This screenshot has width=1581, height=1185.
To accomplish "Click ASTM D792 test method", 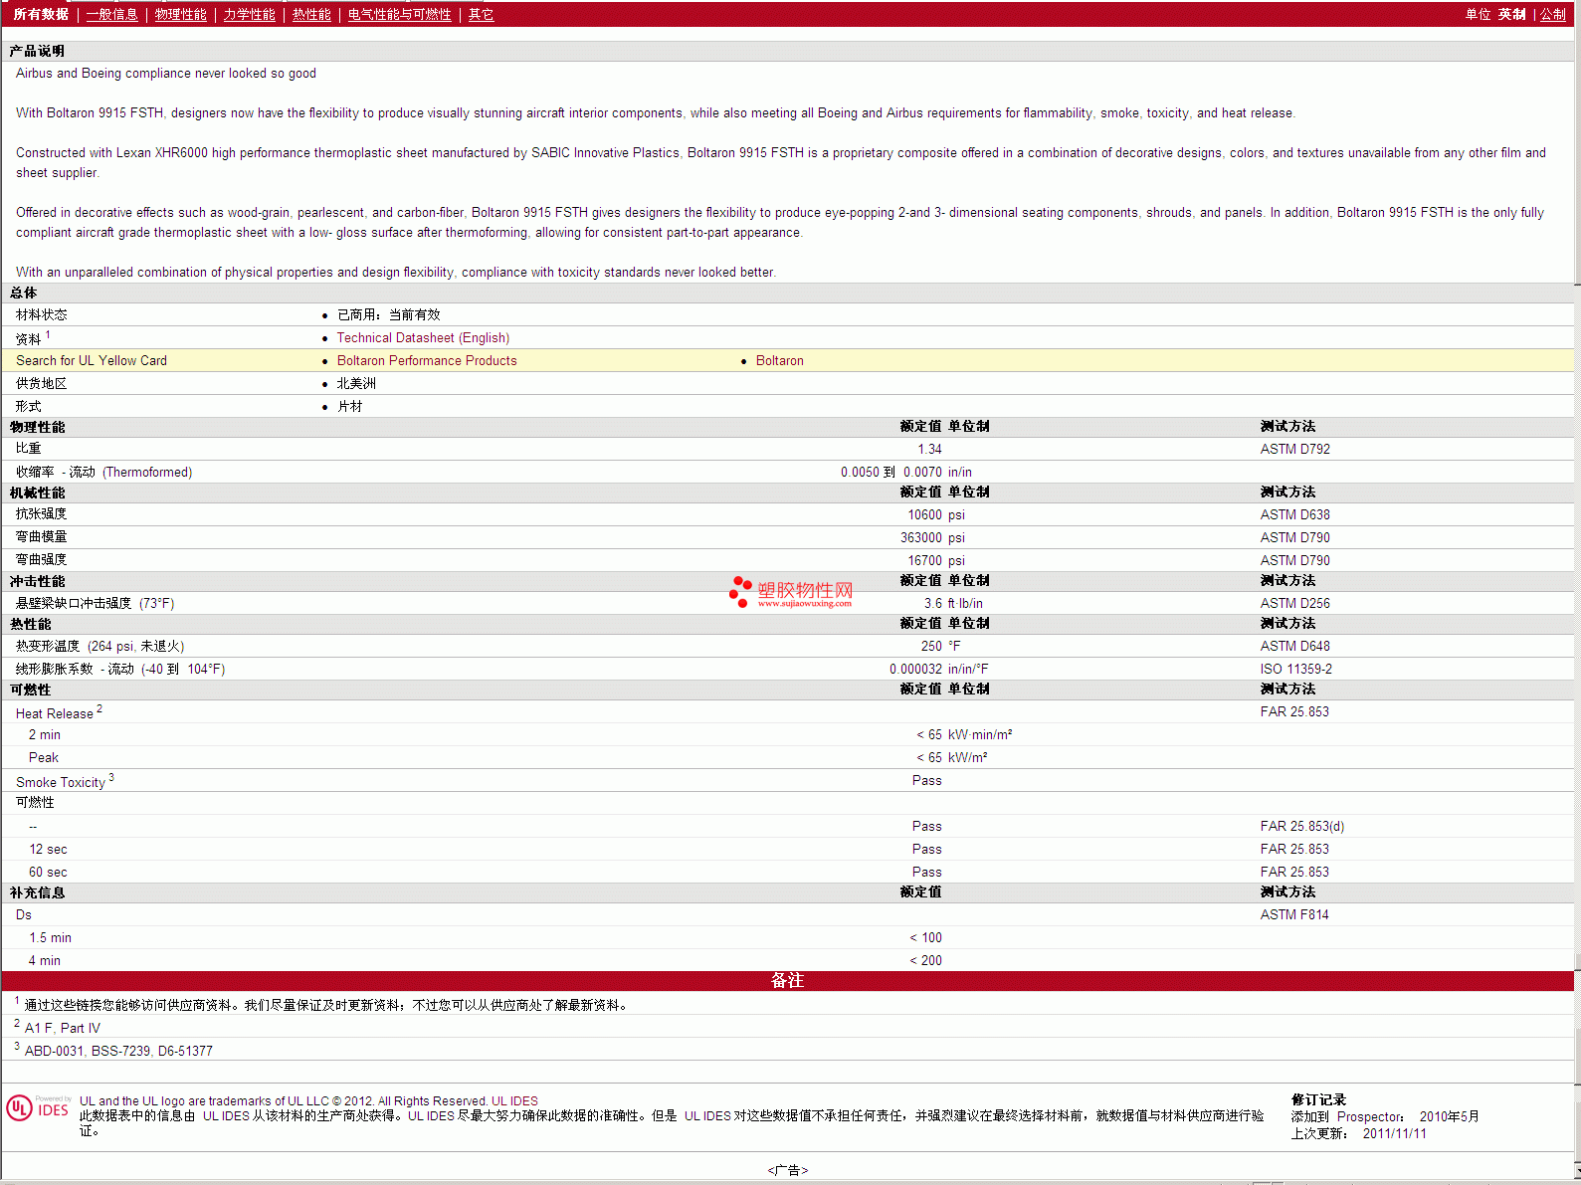I will coord(1294,450).
